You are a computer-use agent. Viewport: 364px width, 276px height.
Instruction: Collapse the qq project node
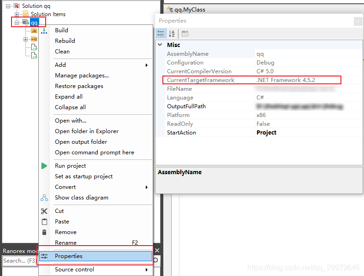pos(17,23)
